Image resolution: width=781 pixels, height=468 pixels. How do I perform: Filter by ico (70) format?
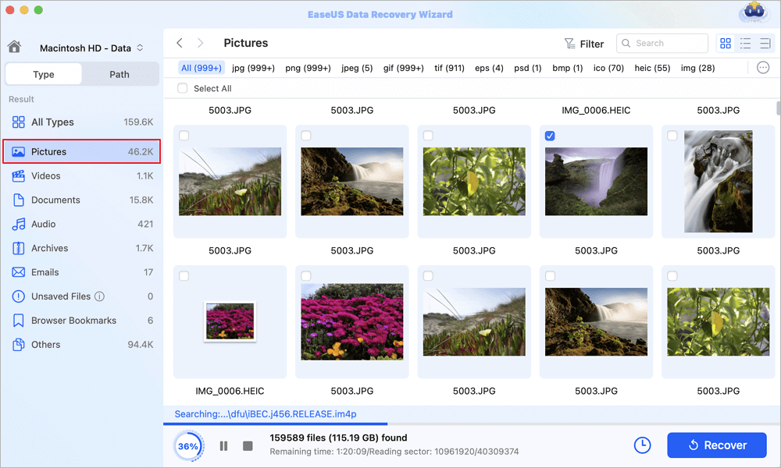(x=608, y=68)
